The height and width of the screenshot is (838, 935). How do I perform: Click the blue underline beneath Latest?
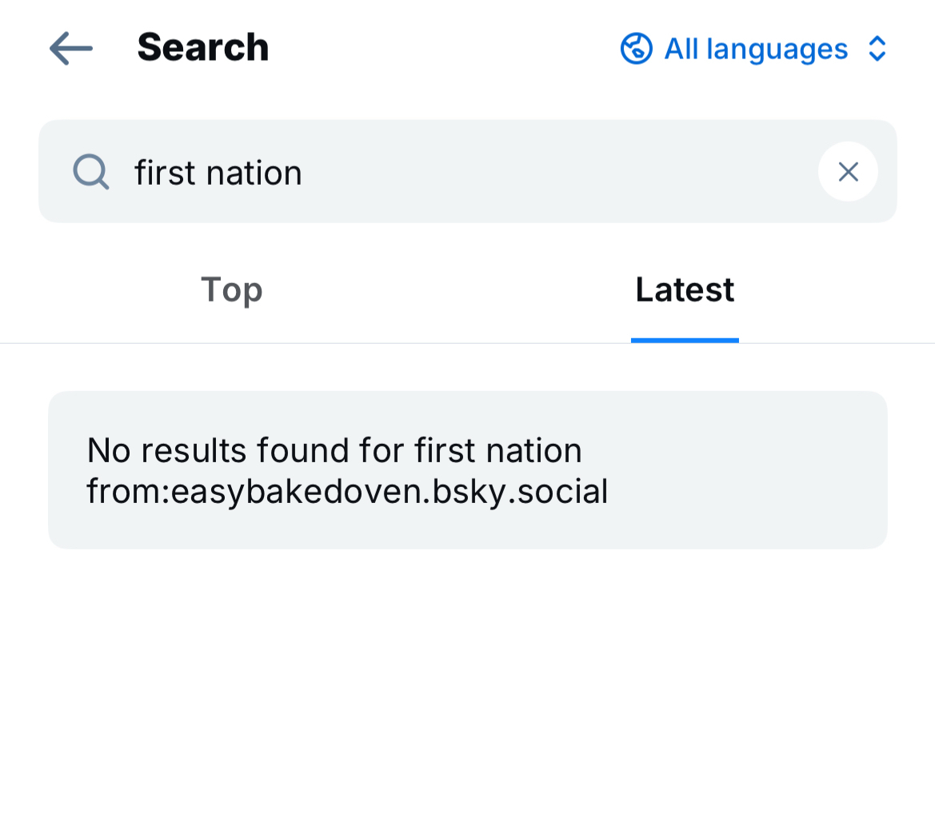tap(685, 341)
